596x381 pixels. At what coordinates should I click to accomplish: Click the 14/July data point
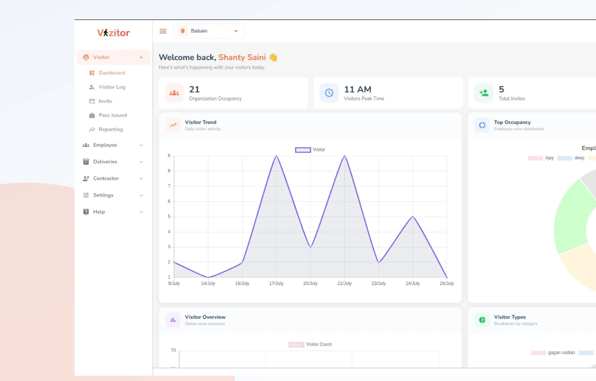pyautogui.click(x=208, y=277)
